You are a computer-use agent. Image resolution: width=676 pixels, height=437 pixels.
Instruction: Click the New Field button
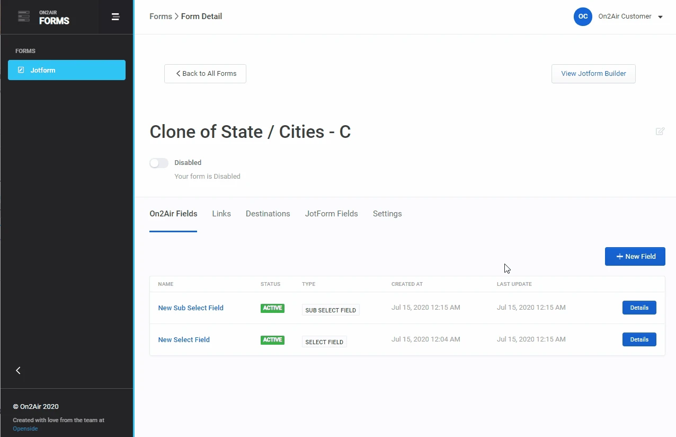[x=635, y=256]
